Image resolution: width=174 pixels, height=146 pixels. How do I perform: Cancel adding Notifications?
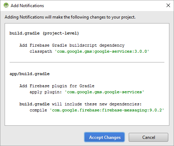148,137
